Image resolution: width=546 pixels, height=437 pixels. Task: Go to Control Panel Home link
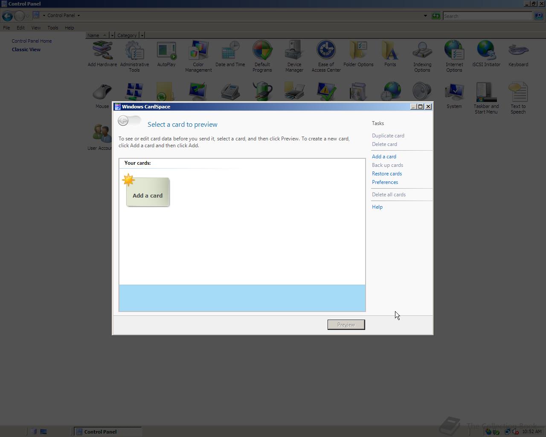32,41
